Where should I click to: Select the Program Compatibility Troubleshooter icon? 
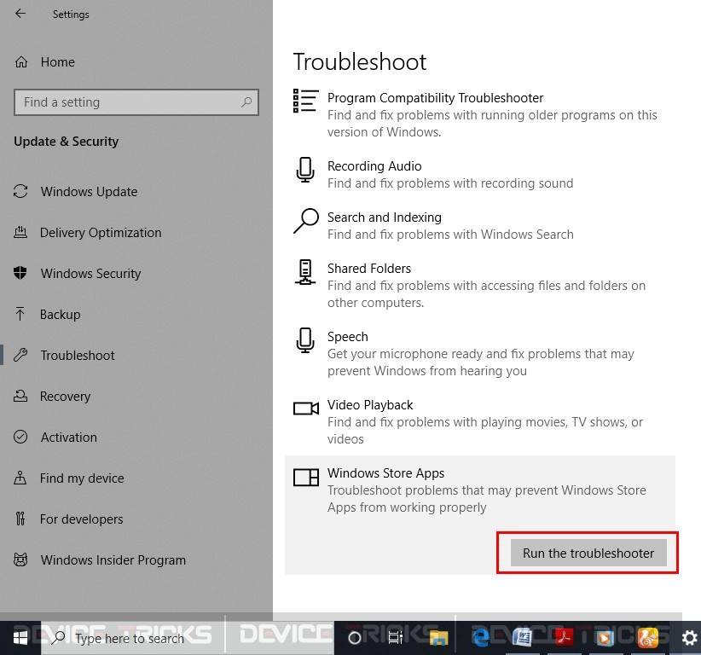coord(305,100)
